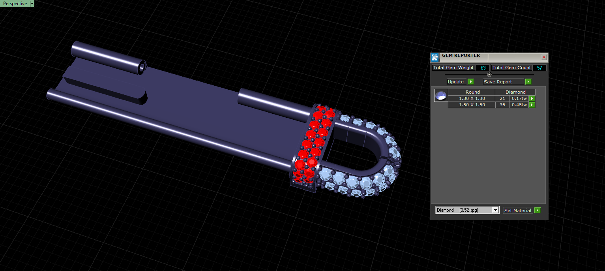
Task: Select the round gem thumbnail in the report
Action: tap(441, 96)
